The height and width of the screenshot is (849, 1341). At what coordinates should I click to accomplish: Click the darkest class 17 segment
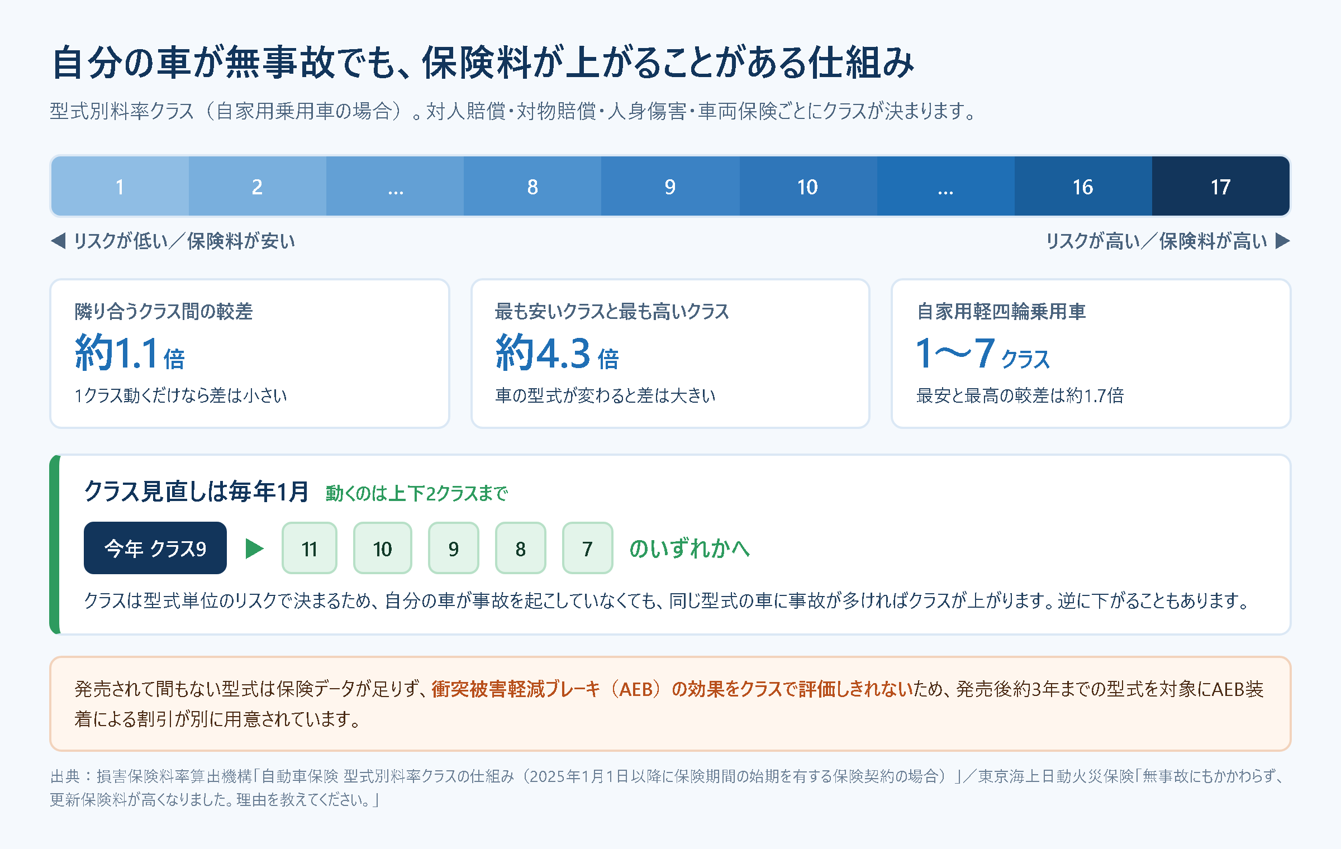tap(1221, 186)
